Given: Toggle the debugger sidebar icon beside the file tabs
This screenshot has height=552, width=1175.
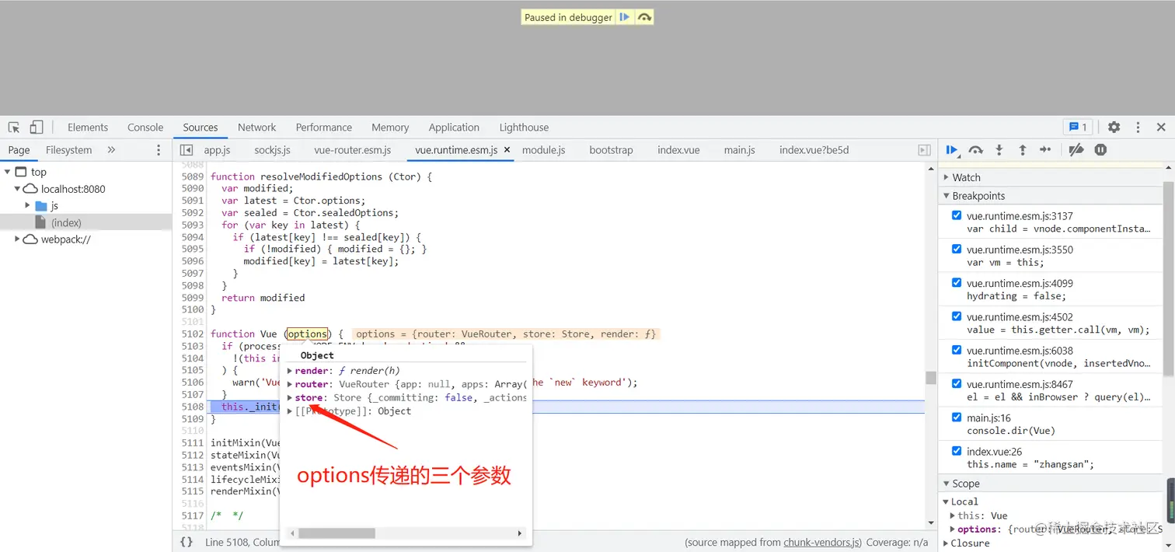Looking at the screenshot, I should click(924, 150).
